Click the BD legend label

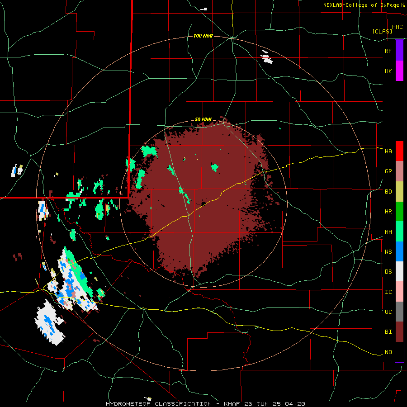[x=388, y=192]
